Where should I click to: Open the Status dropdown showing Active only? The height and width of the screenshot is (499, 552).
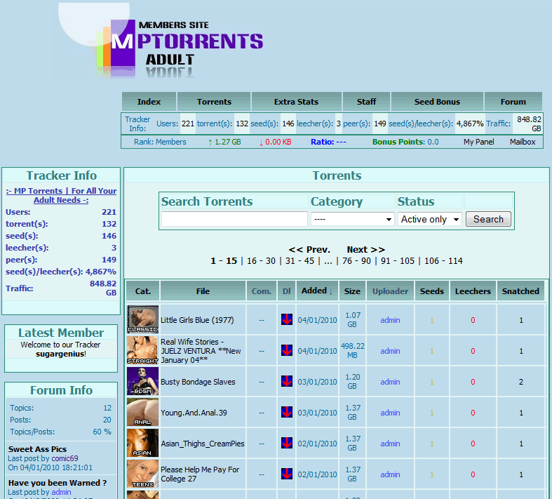pos(430,219)
